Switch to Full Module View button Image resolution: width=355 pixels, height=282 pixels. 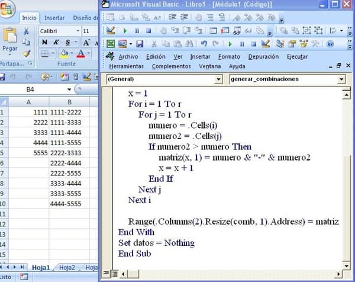click(x=115, y=274)
